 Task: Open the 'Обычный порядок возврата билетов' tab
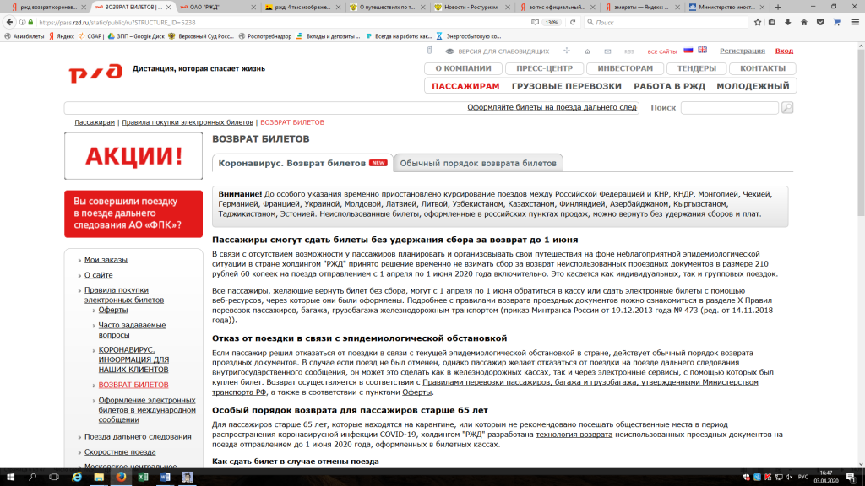pyautogui.click(x=478, y=163)
